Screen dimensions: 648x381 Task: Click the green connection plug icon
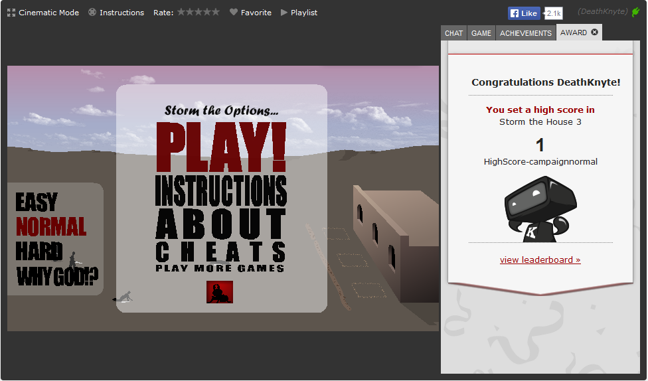pyautogui.click(x=635, y=12)
